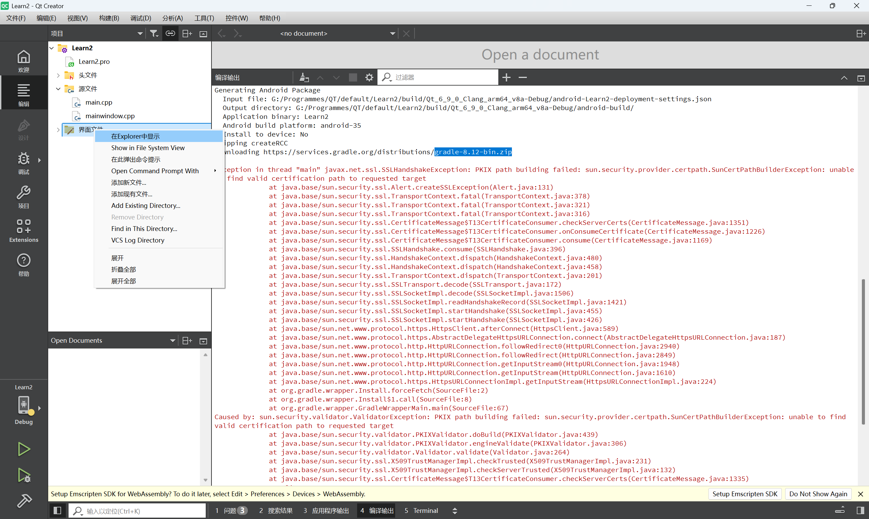
Task: Go to previous item in compile output
Action: tap(320, 77)
